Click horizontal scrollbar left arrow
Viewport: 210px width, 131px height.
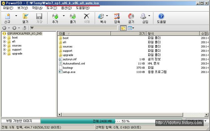tap(60, 115)
